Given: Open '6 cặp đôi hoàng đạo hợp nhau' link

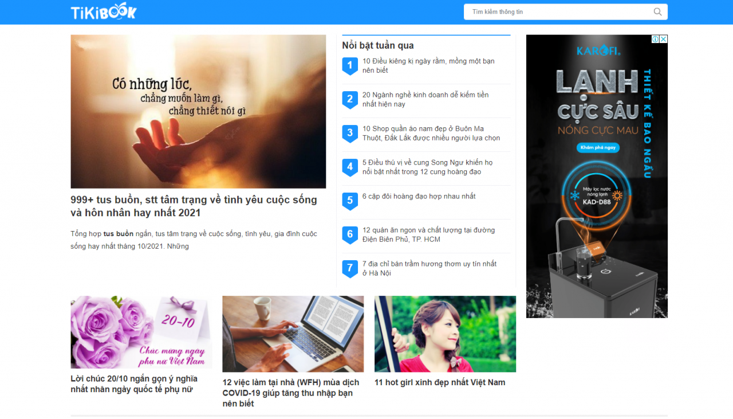Looking at the screenshot, I should [419, 196].
